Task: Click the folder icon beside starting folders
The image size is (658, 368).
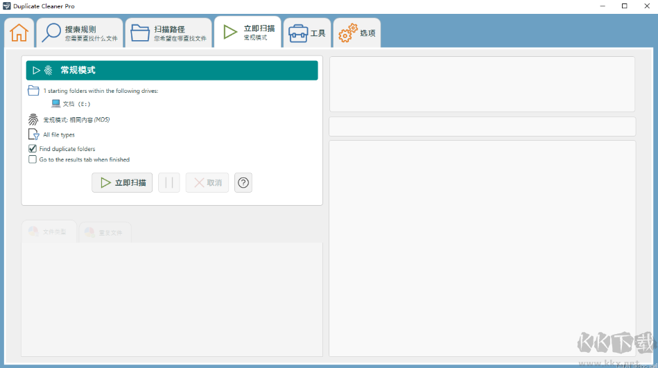Action: click(x=33, y=90)
